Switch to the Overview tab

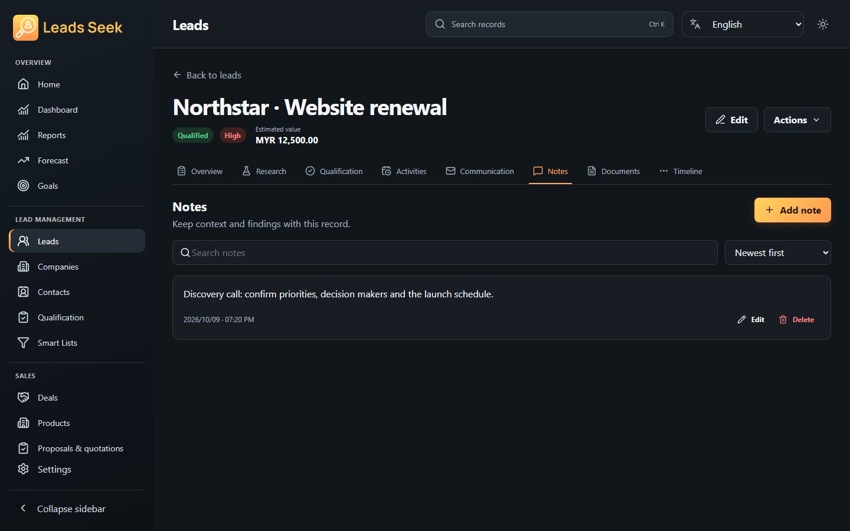point(200,171)
